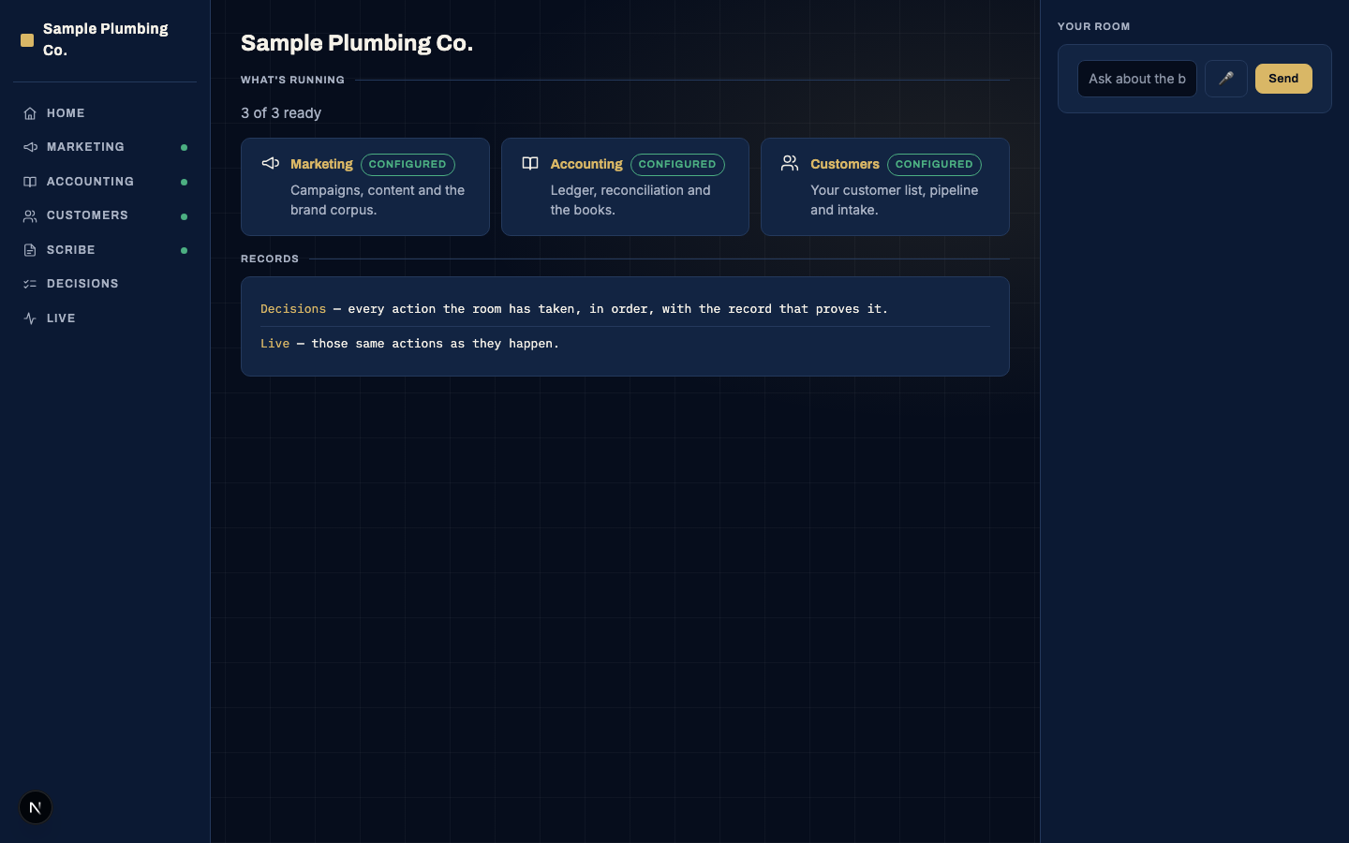
Task: Click 'Your customer list, pipeline and intake.' text
Action: pos(895,200)
